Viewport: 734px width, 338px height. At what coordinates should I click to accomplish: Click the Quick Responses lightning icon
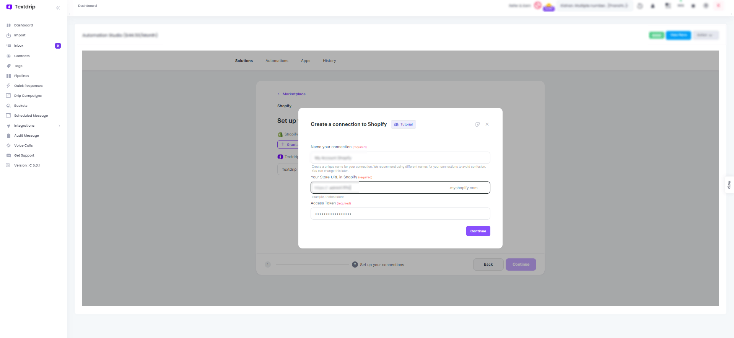[8, 86]
